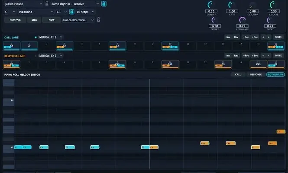Reverse the Response lane with Rev
Screen dimensions: 288x173
click(236, 56)
